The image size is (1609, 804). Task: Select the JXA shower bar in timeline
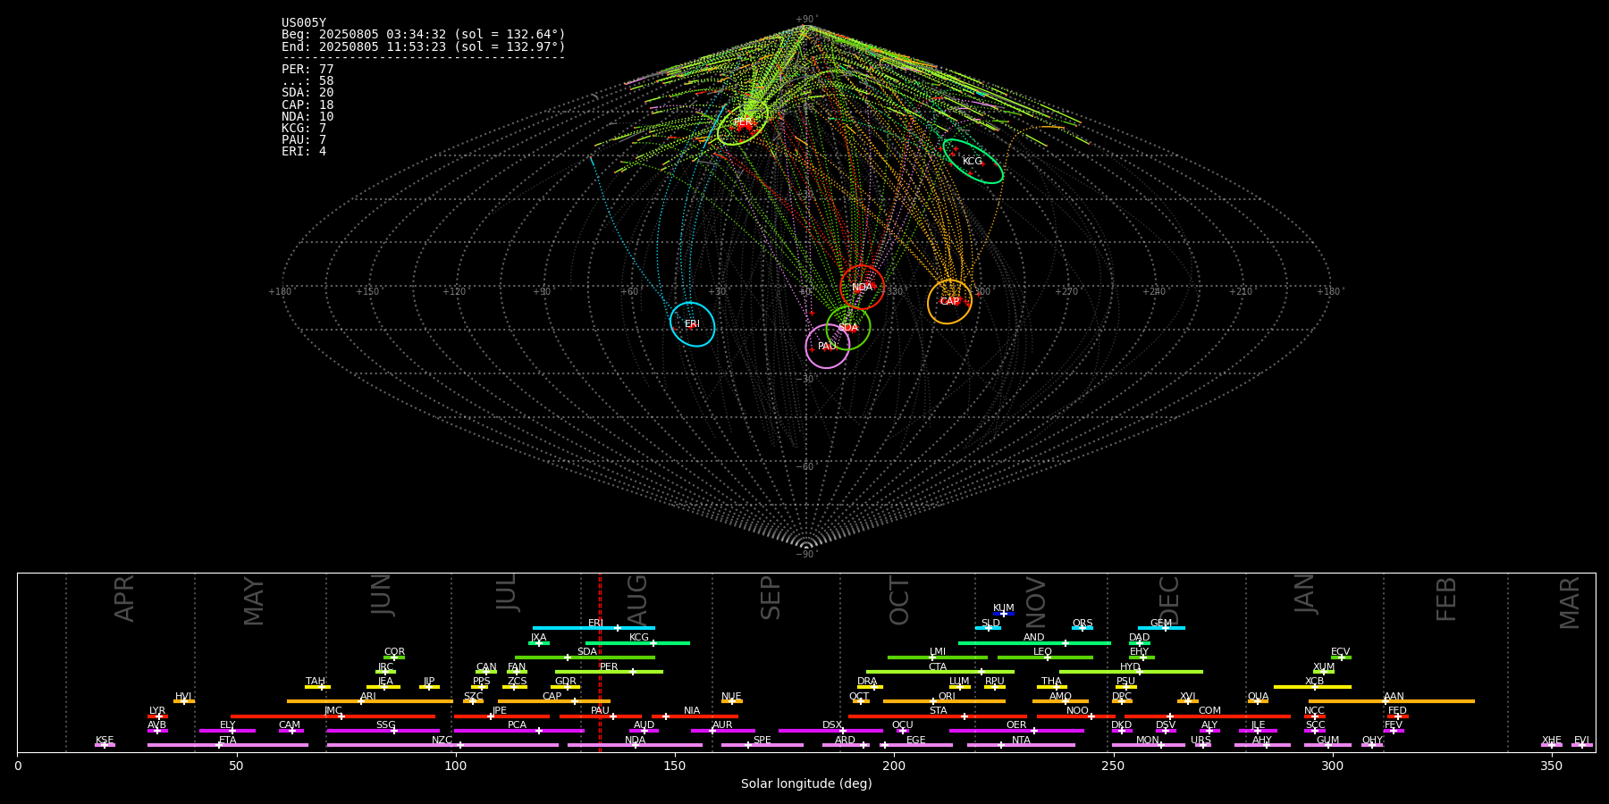point(539,643)
